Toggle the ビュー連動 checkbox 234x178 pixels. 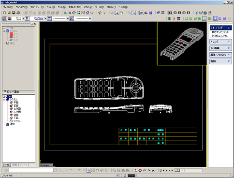pos(5,92)
